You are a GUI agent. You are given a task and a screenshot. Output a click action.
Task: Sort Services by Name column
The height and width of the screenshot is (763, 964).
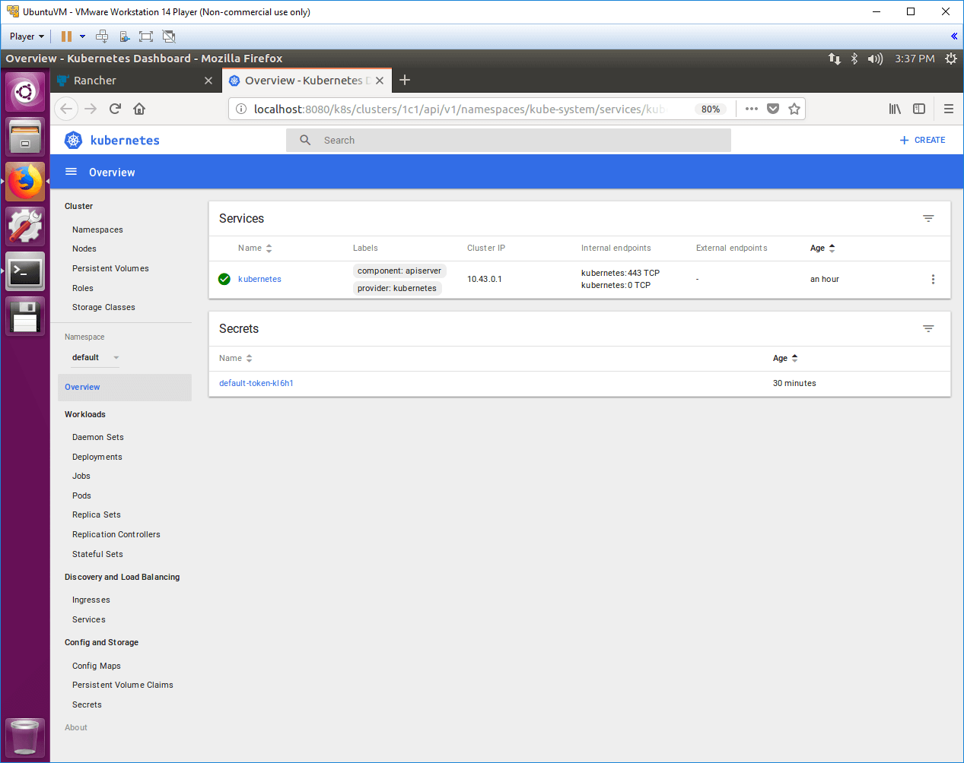255,248
